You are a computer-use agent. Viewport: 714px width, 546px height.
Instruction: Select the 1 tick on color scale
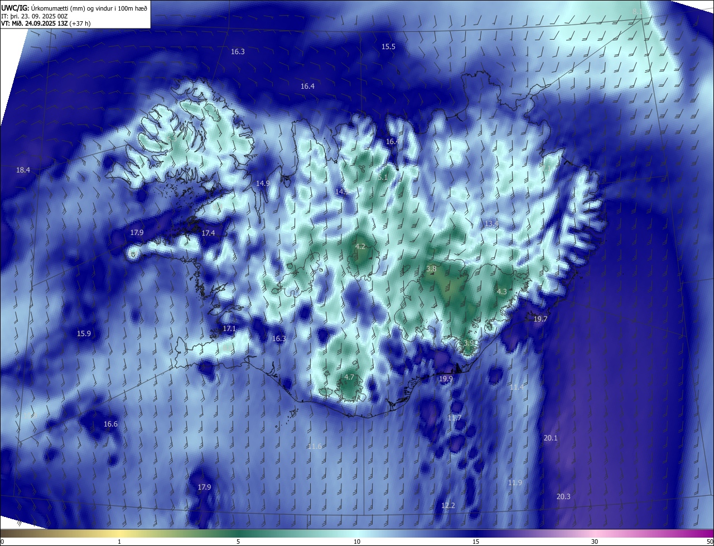click(119, 542)
